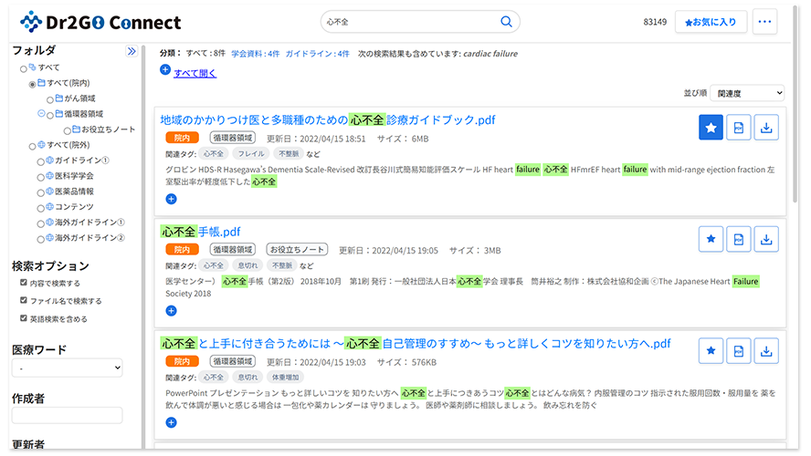Expand details of 心不全手帳.pdf result
This screenshot has height=456, width=811.
171,310
